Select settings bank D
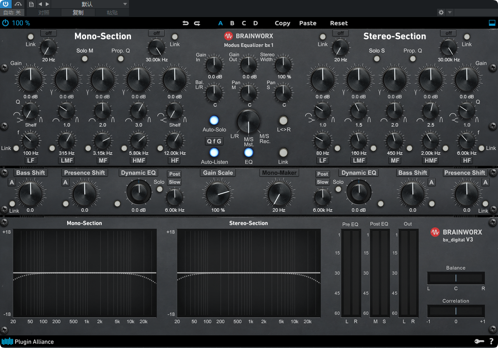 pyautogui.click(x=256, y=23)
